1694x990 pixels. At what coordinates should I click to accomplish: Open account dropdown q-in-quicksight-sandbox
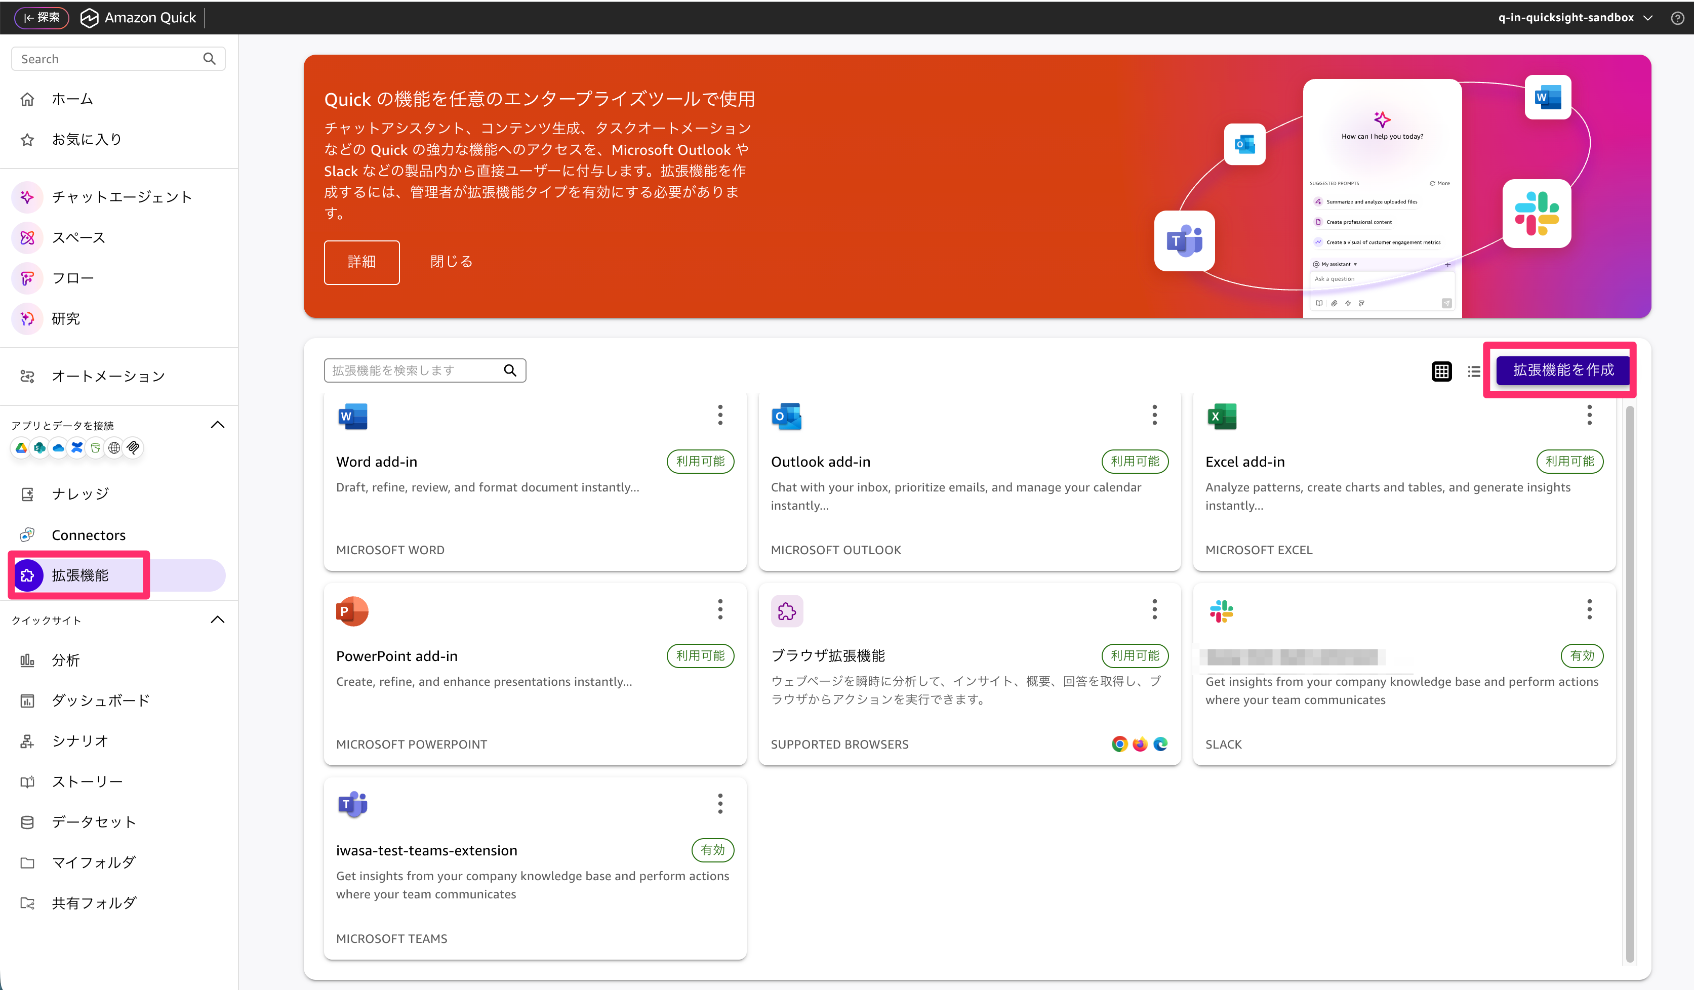[x=1575, y=18]
